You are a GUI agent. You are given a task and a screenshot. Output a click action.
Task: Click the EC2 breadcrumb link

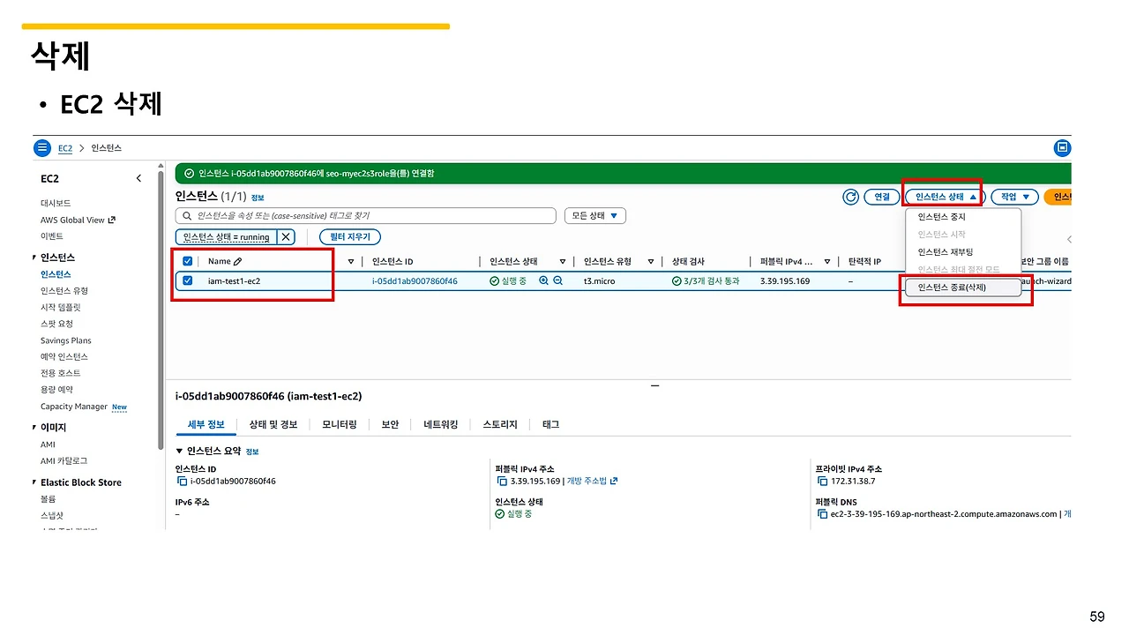(65, 148)
